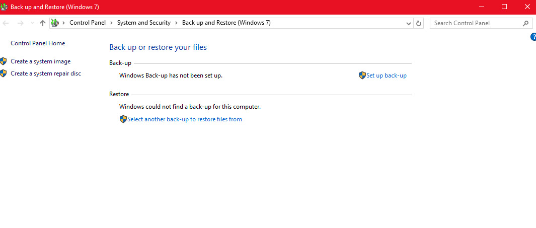The width and height of the screenshot is (536, 228).
Task: Select Control Panel breadcrumb
Action: click(88, 23)
